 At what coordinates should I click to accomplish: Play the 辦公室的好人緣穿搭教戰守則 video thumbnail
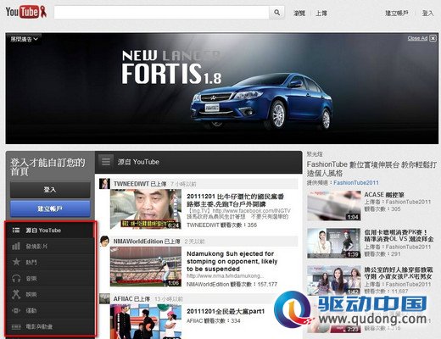pyautogui.click(x=334, y=281)
